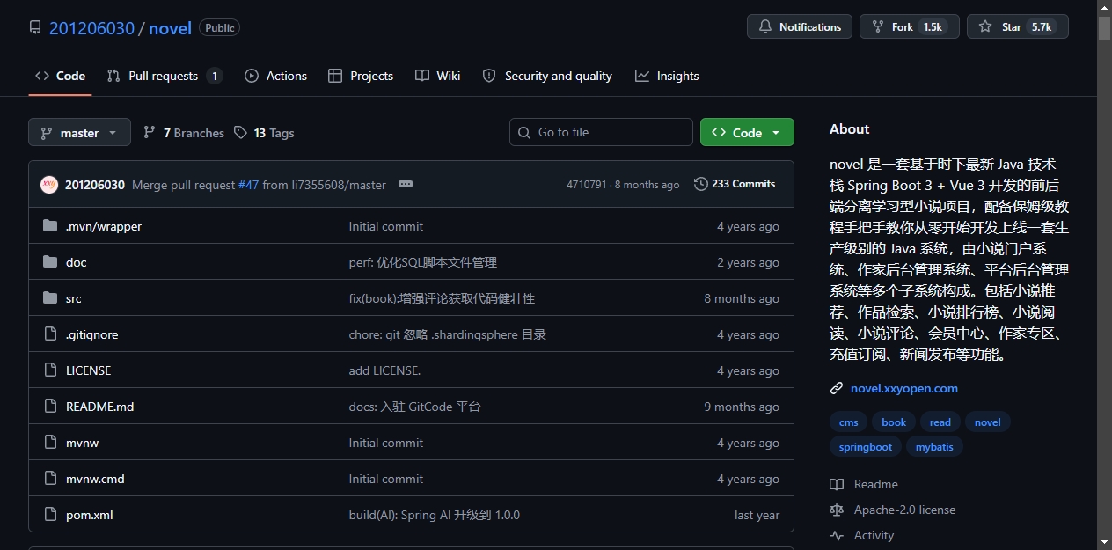Open pull request #47 link
Image resolution: width=1112 pixels, height=550 pixels.
pyautogui.click(x=248, y=185)
